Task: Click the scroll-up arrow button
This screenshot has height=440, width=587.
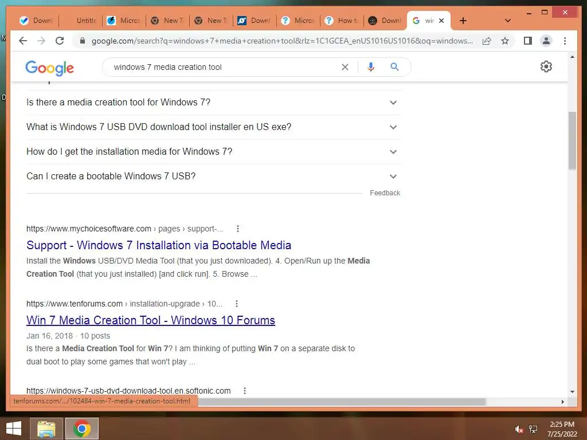Action: 572,57
